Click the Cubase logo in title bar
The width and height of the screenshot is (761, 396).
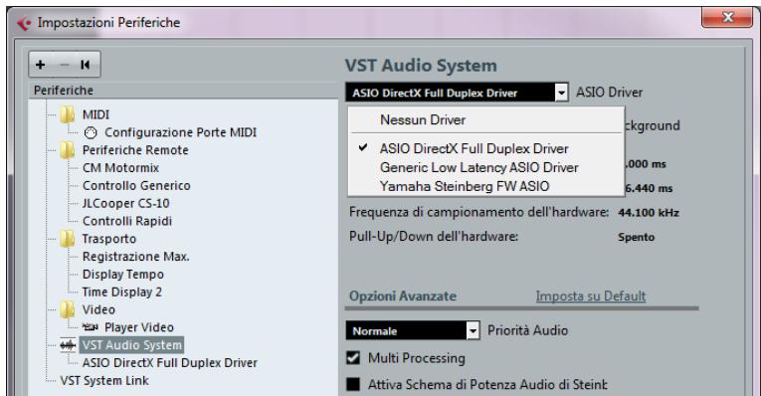(x=23, y=23)
